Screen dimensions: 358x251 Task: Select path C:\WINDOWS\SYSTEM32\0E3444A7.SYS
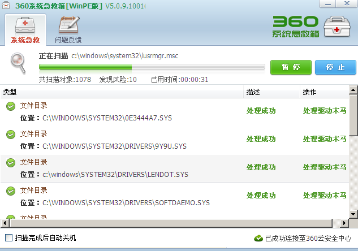[107, 118]
